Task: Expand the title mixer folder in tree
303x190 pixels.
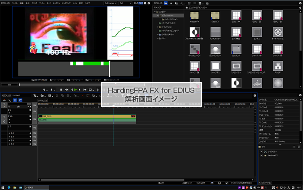Action: click(158, 34)
